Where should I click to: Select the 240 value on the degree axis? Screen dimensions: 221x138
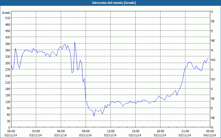coord(8,76)
